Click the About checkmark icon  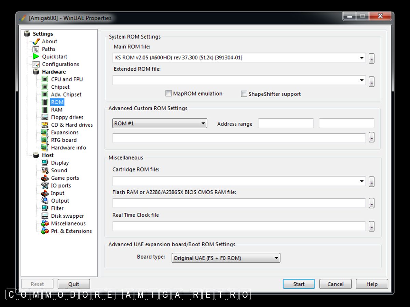point(36,42)
